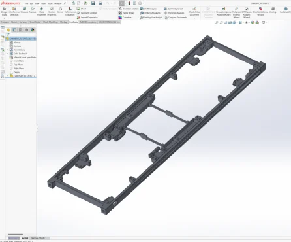Image resolution: width=291 pixels, height=242 pixels.
Task: Click Check Active Document
Action: (x=194, y=12)
